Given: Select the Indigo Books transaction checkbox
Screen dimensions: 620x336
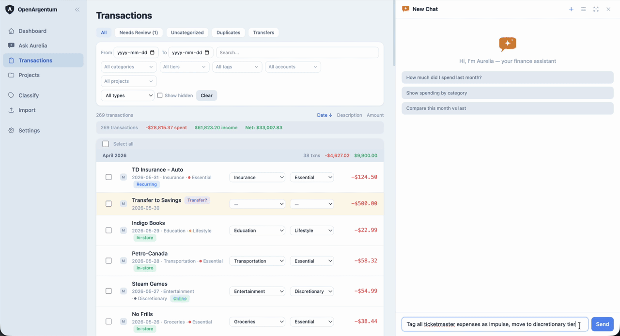Looking at the screenshot, I should (108, 230).
